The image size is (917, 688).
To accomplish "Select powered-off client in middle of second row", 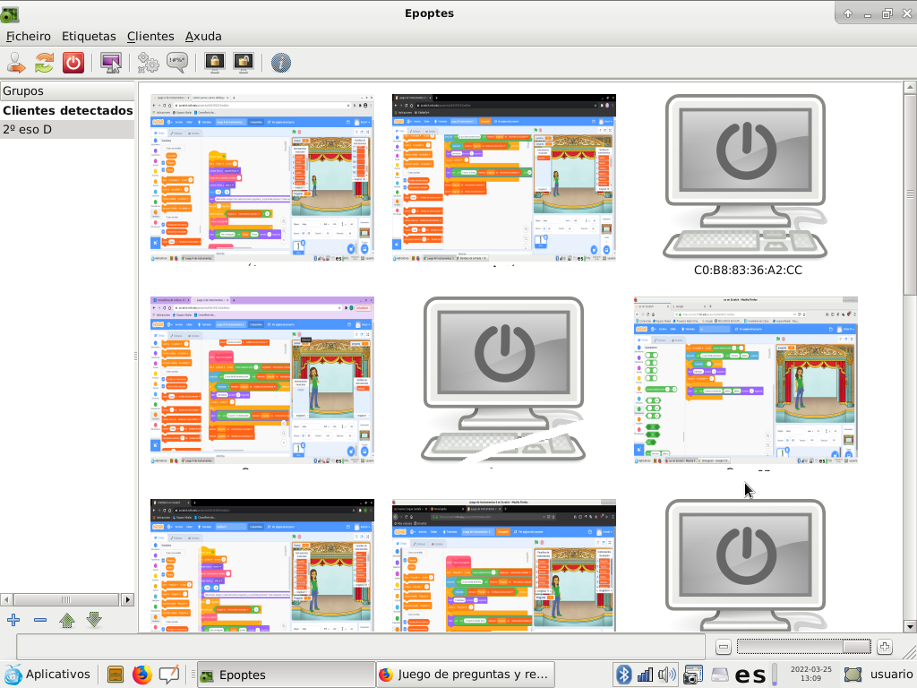I will [x=503, y=380].
